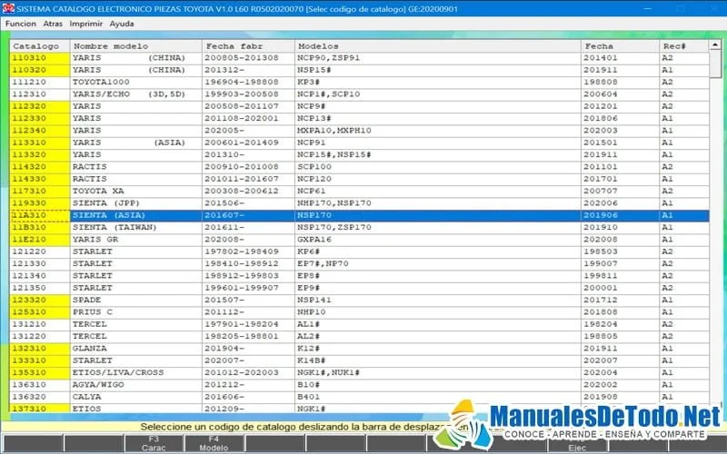The image size is (727, 454).
Task: Select catalog code 131210 TERCEL
Action: coord(40,324)
